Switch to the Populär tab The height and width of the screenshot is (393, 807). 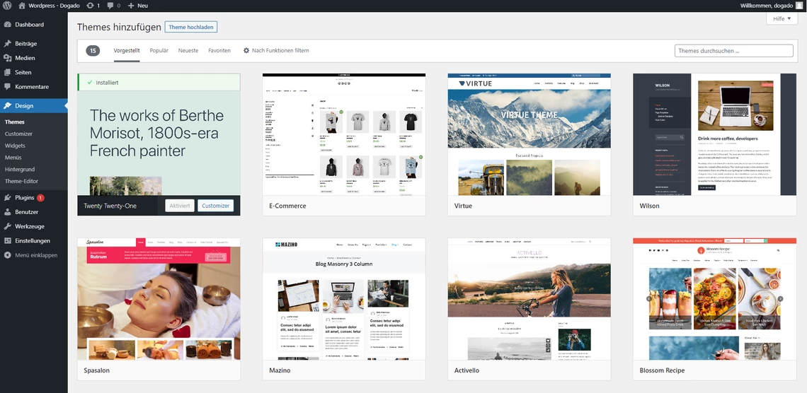point(159,51)
